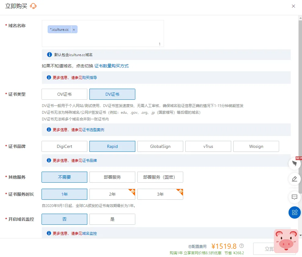Click the 节省 ¥268.2 savings text
Image resolution: width=302 pixels, height=257 pixels.
234,253
